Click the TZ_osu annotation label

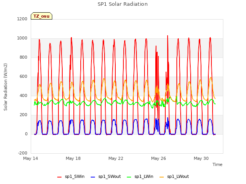[42, 16]
